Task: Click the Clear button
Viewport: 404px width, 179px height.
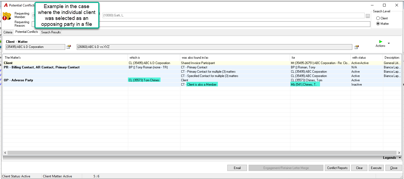Action: pyautogui.click(x=359, y=168)
